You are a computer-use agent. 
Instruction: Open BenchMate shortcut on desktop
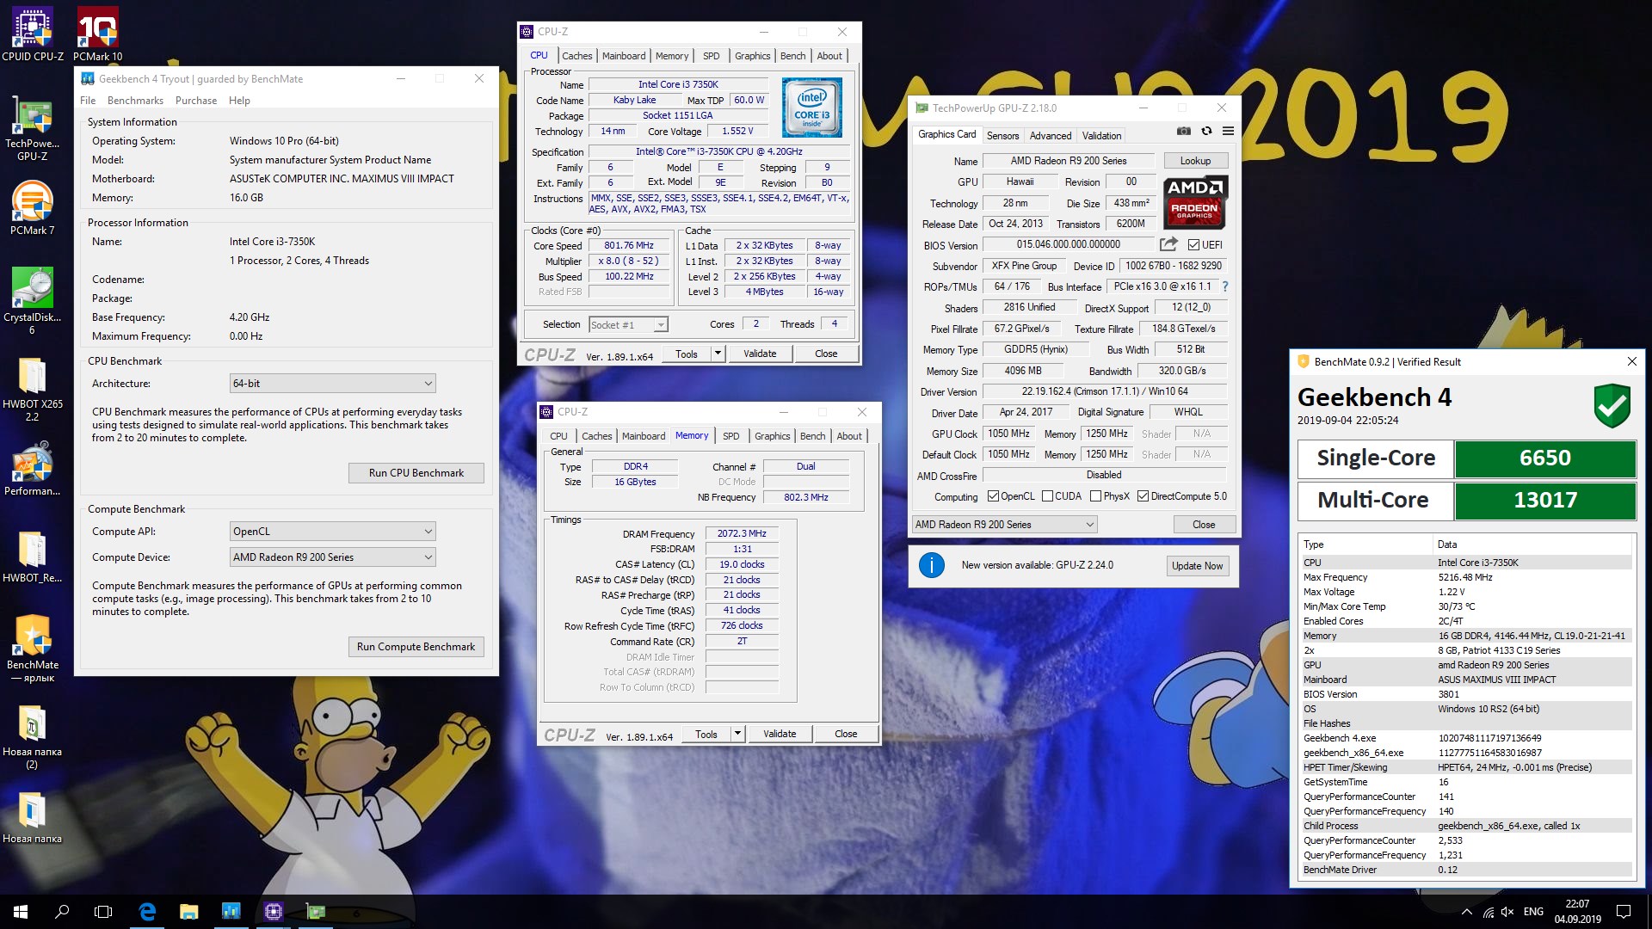point(32,649)
